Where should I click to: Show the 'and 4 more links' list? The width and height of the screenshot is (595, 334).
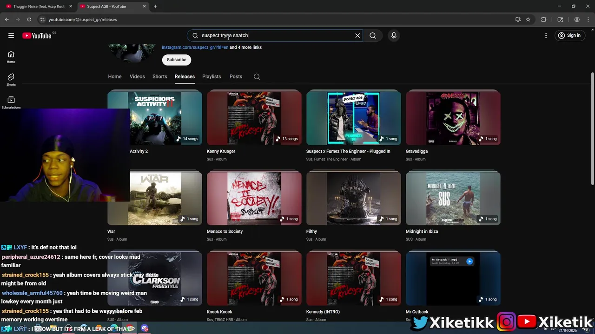point(245,47)
